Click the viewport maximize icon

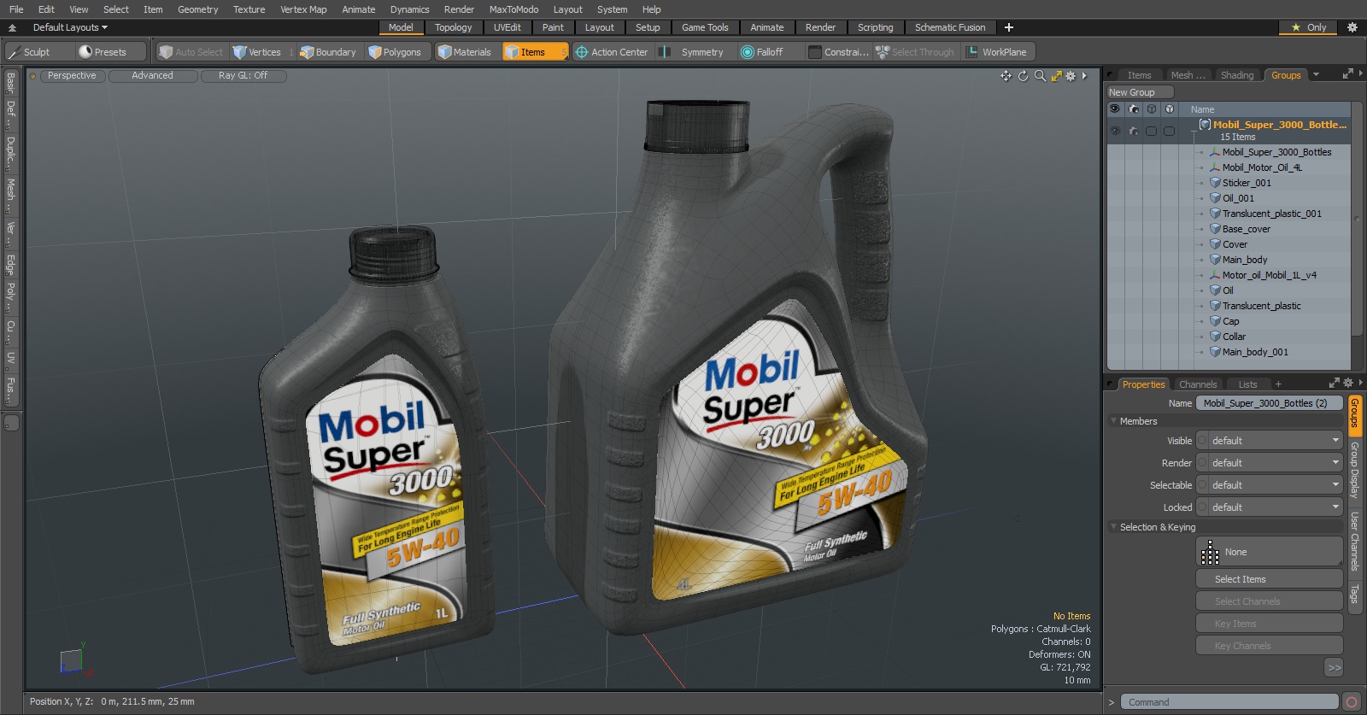1057,76
